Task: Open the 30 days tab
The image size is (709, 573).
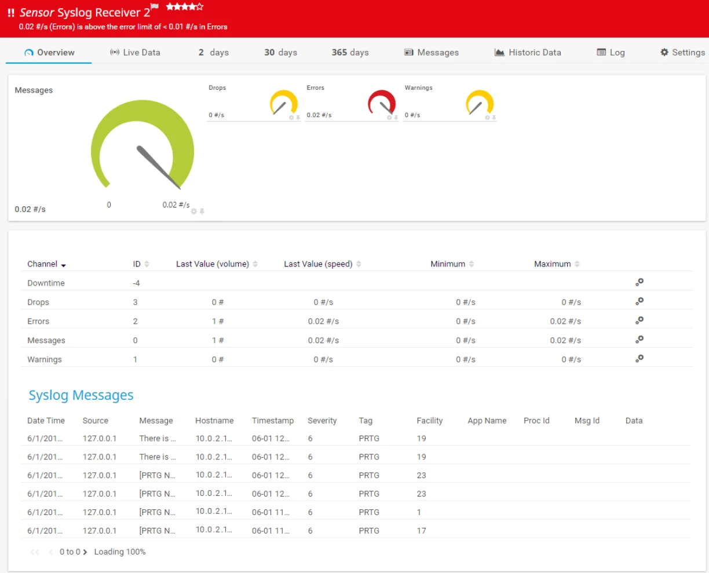Action: [280, 52]
